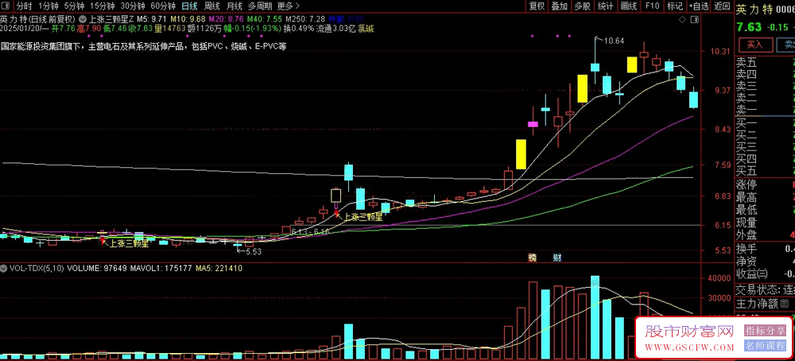Click the 上涨三颗星 signal near the 6.83 level
Screen dimensions: 795x361
363,217
